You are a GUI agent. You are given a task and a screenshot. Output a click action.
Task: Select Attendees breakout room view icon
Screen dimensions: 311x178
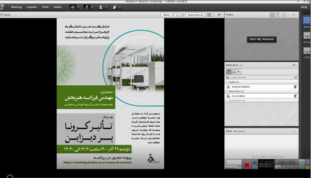234,72
